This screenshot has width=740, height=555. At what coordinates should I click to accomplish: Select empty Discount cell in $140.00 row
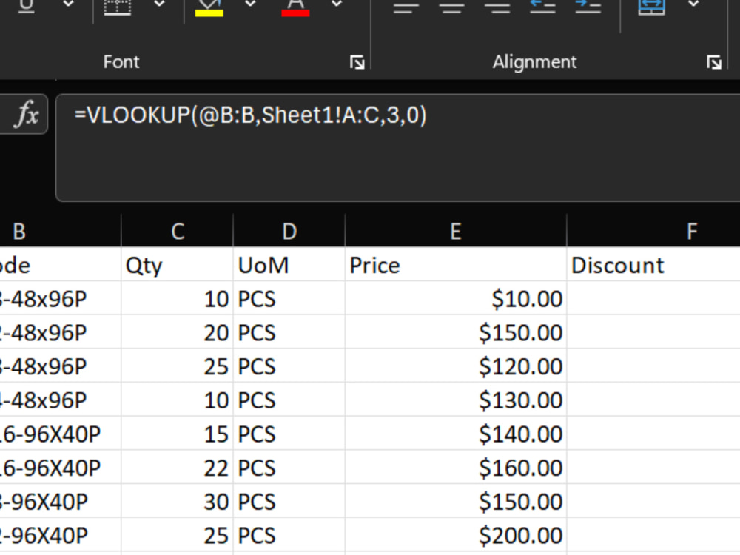pyautogui.click(x=653, y=434)
